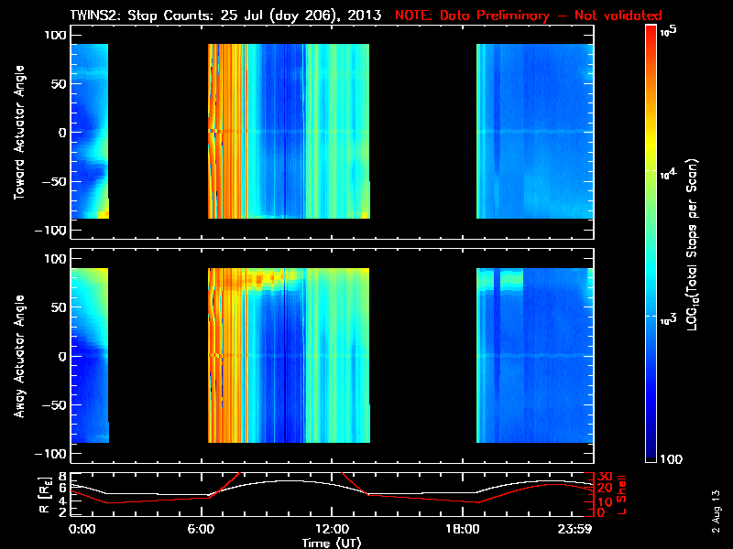Click the '30' L Shell tick label
This screenshot has width=733, height=549.
606,476
